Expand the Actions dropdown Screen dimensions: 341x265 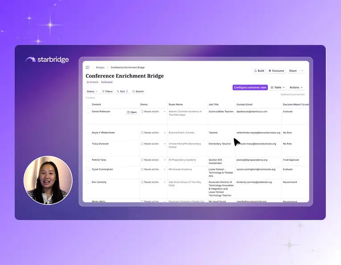(296, 88)
